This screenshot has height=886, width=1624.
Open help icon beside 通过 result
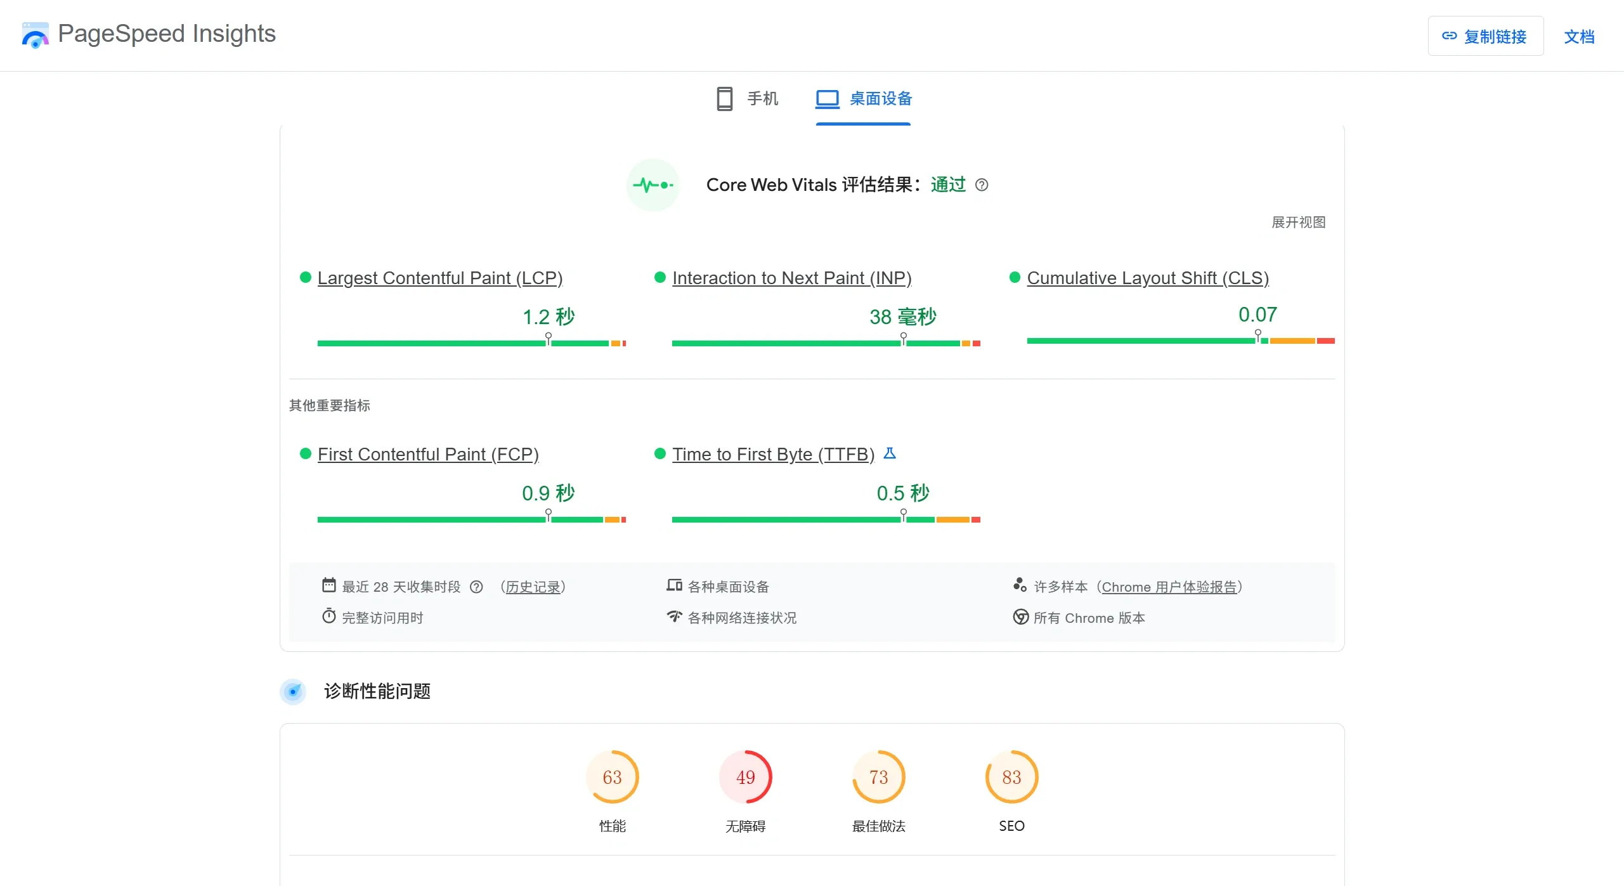(982, 185)
